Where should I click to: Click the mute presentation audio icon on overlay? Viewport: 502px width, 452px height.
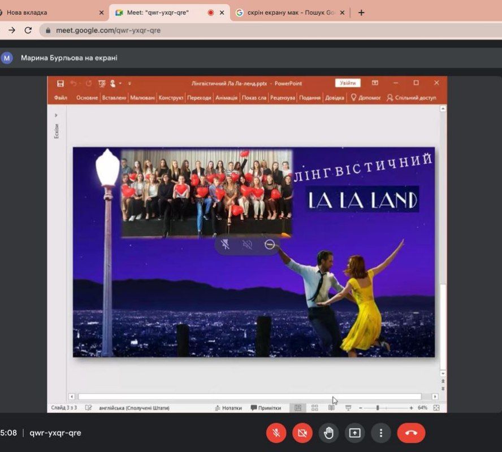247,245
